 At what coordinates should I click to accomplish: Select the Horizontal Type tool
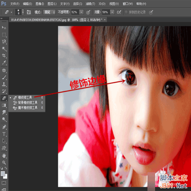4,134
